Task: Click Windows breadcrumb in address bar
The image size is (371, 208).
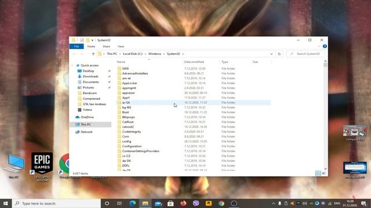Action: 155,54
